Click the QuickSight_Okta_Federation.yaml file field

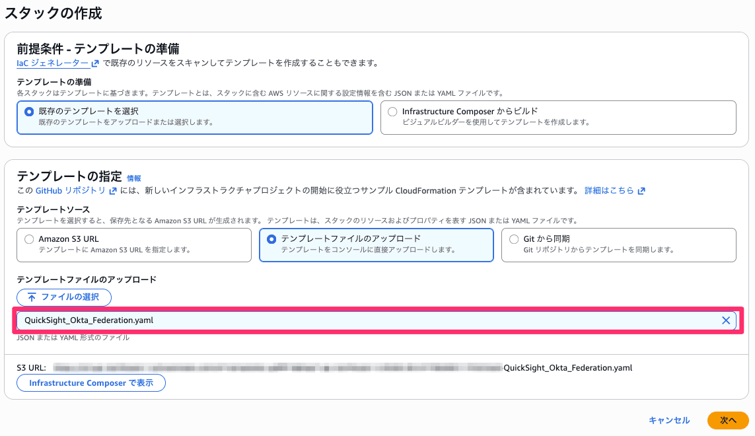coord(330,320)
